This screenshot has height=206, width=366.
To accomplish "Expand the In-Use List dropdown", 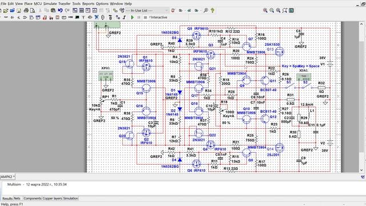I will (166, 10).
